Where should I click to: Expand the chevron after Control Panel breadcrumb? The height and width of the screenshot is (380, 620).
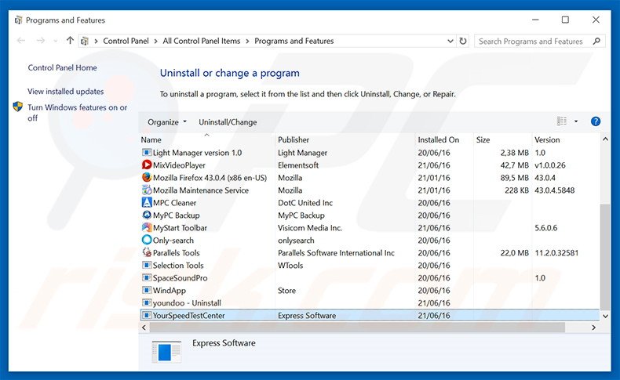click(156, 41)
